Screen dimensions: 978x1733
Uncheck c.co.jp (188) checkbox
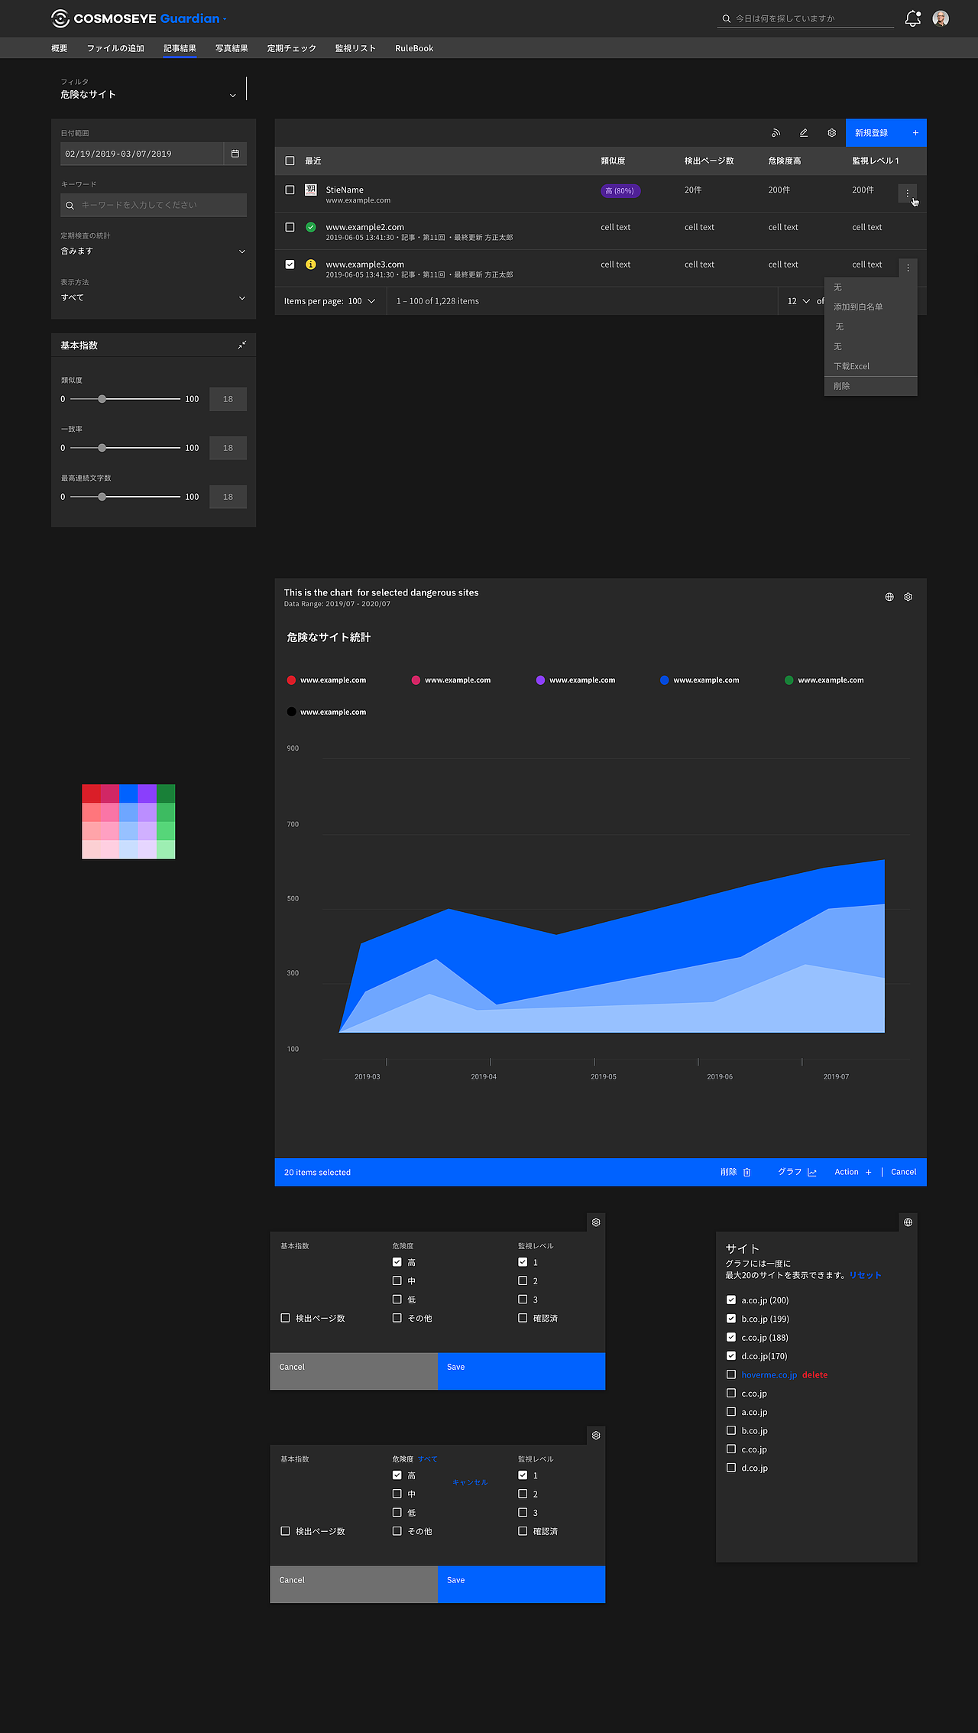(731, 1337)
